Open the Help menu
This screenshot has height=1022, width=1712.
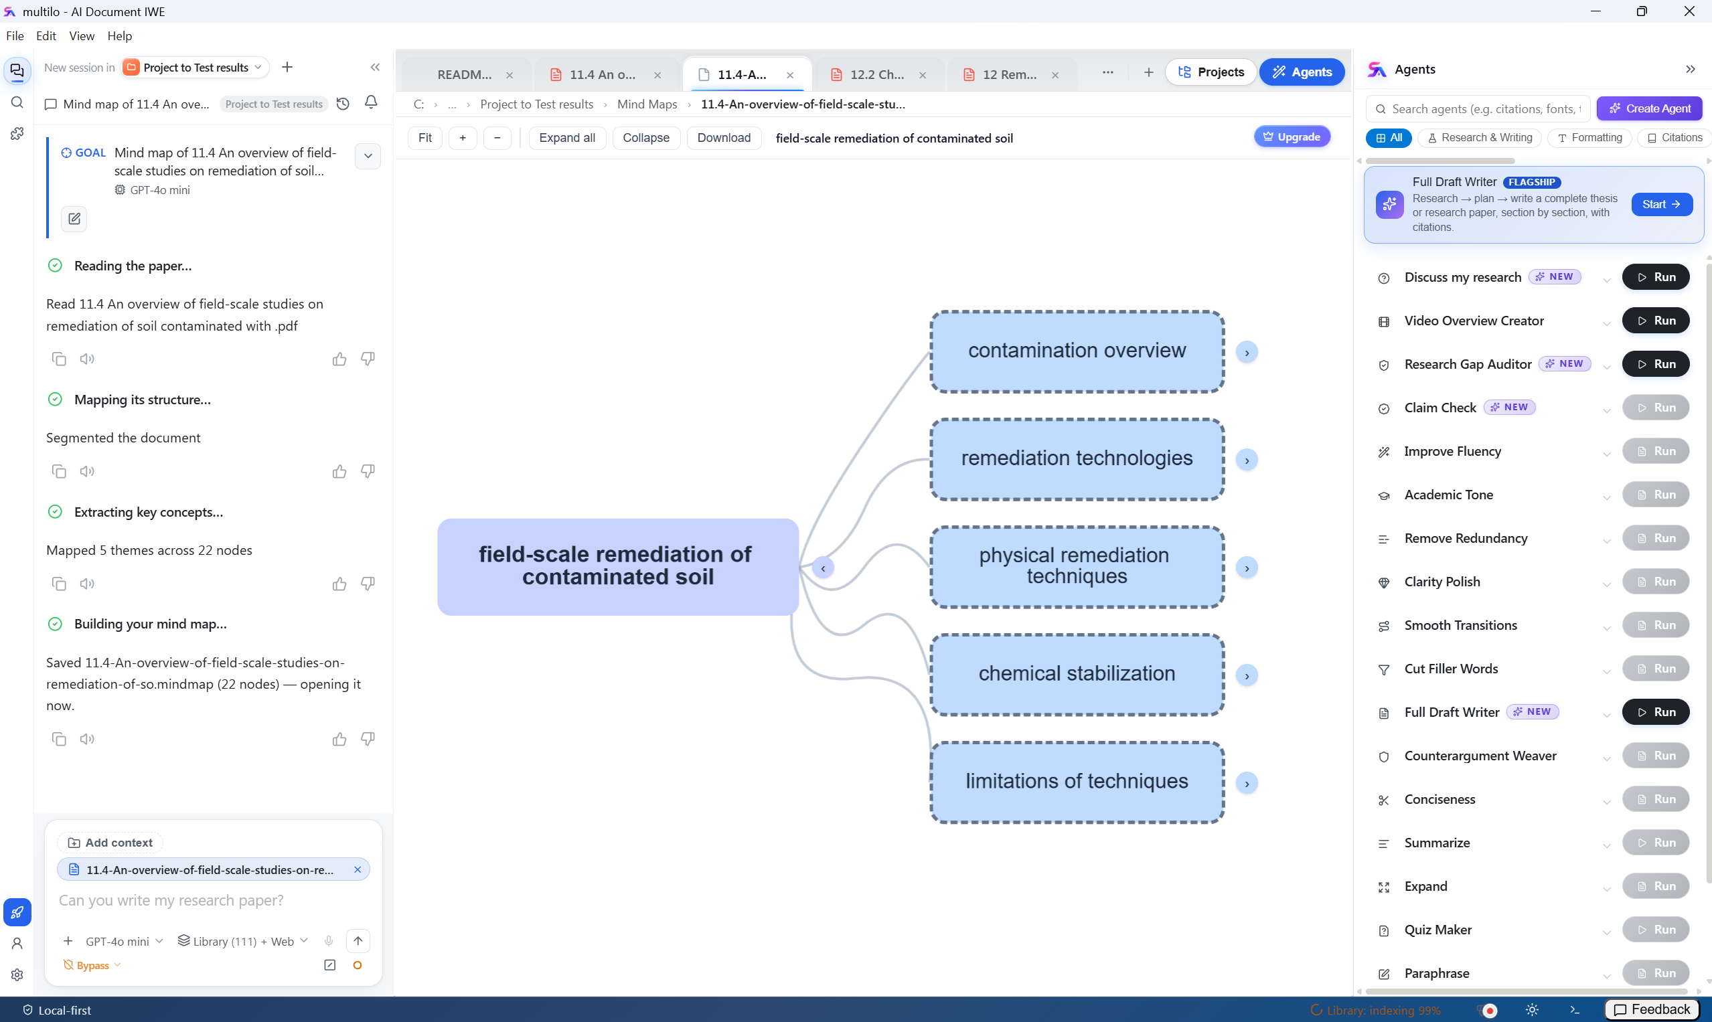tap(119, 36)
